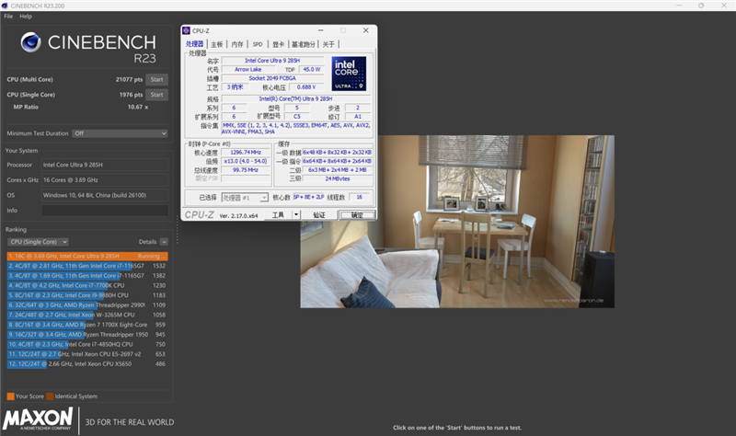The width and height of the screenshot is (736, 436).
Task: Open the Help menu in Cinebench
Action: (26, 16)
